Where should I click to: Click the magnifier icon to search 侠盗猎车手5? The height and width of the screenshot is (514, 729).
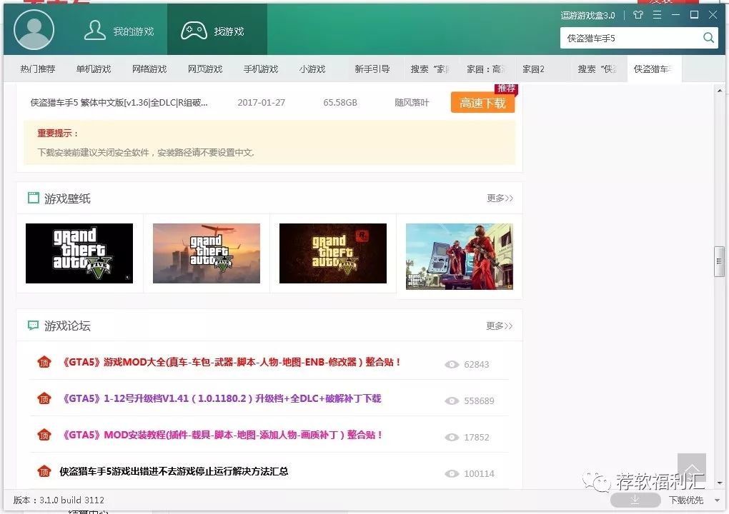(x=707, y=37)
